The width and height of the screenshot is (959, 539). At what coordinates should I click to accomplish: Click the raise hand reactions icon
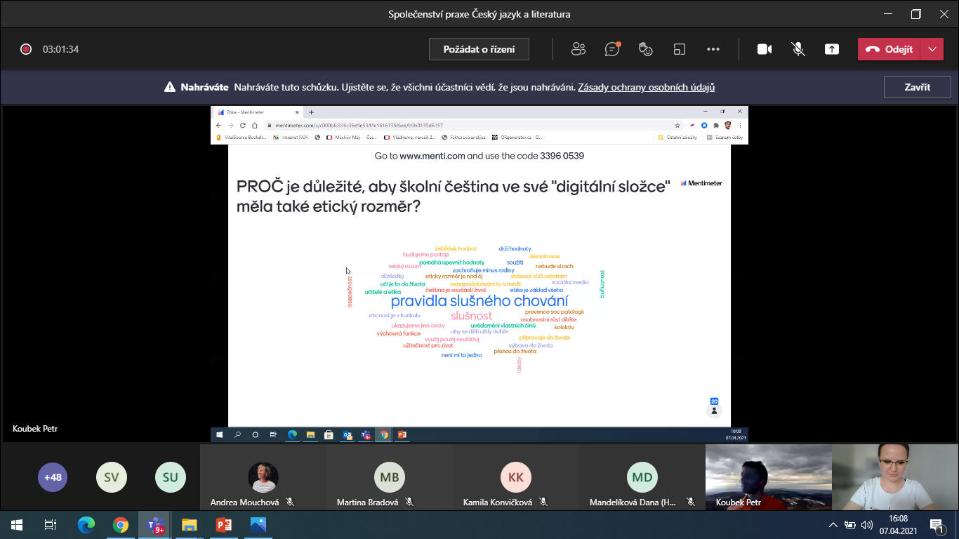(x=646, y=49)
